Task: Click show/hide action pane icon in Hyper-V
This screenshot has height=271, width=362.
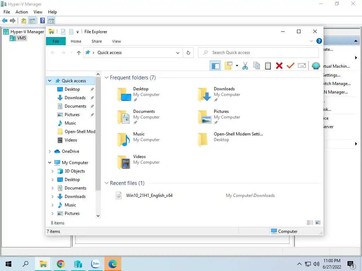Action: click(x=51, y=21)
